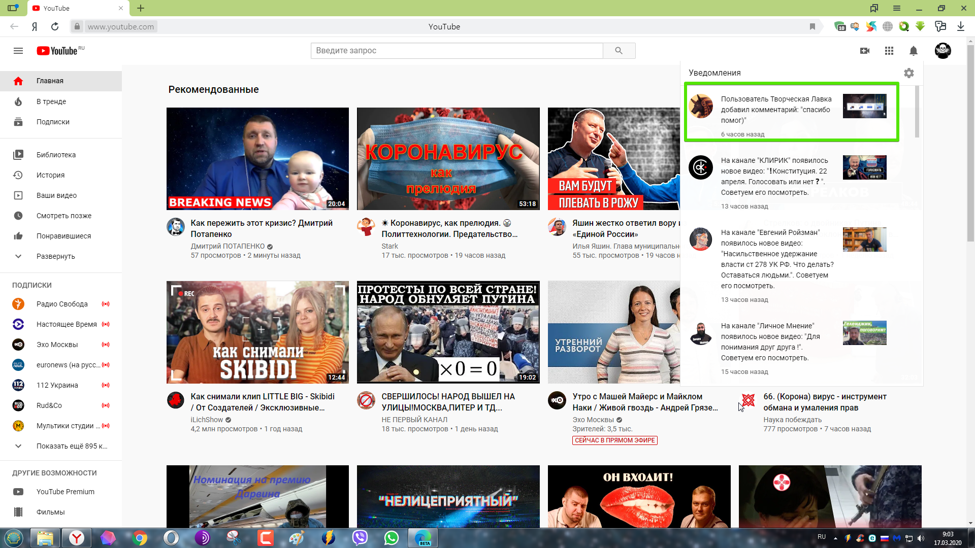Viewport: 975px width, 548px height.
Task: Open the account avatar menu
Action: pyautogui.click(x=942, y=51)
